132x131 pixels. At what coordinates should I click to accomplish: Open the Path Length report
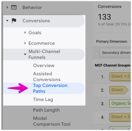pyautogui.click(x=46, y=110)
